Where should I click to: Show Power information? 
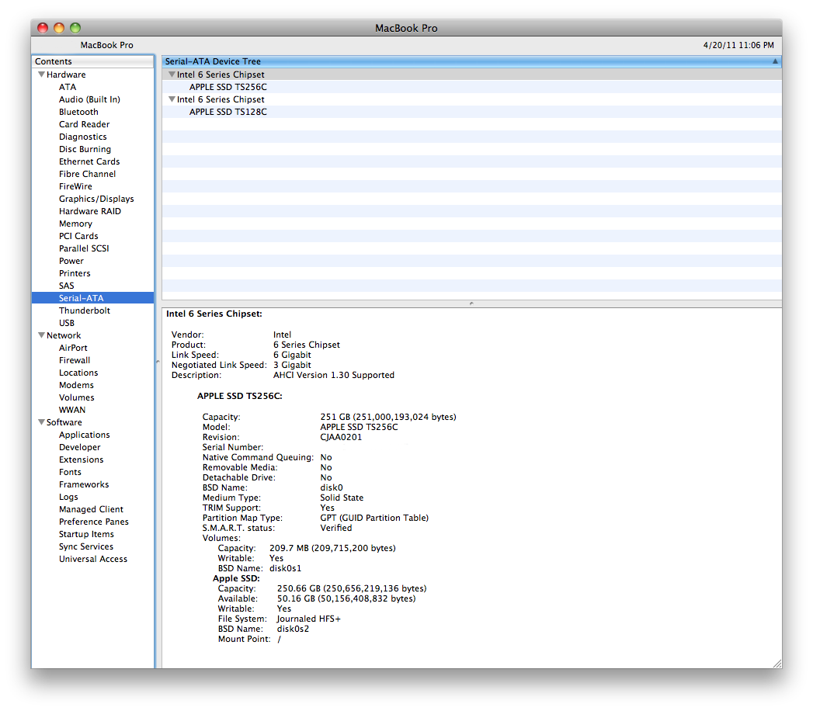tap(71, 261)
